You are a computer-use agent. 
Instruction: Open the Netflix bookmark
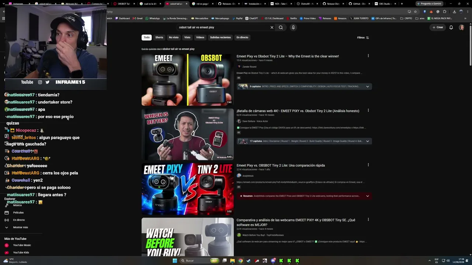click(x=292, y=18)
